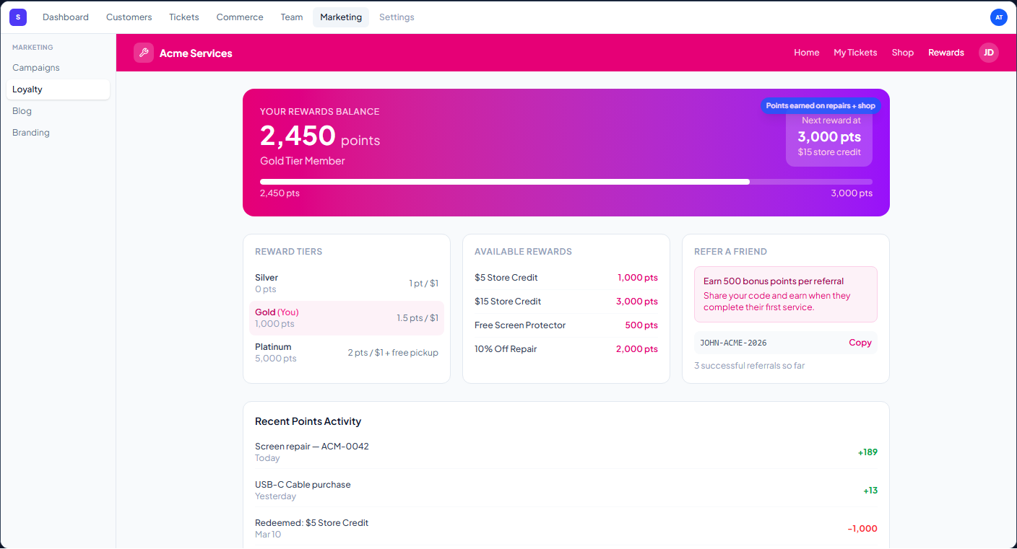Select the Marketing tab

(341, 17)
